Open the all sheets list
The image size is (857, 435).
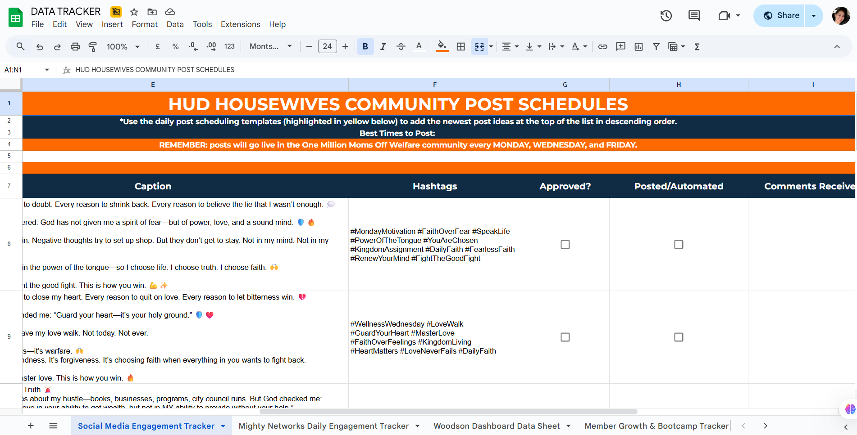(x=53, y=426)
